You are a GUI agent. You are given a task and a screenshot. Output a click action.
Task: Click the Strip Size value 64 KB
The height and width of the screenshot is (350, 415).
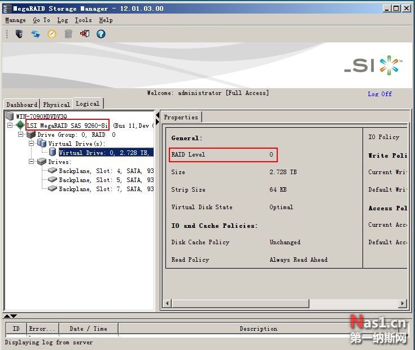pos(278,189)
